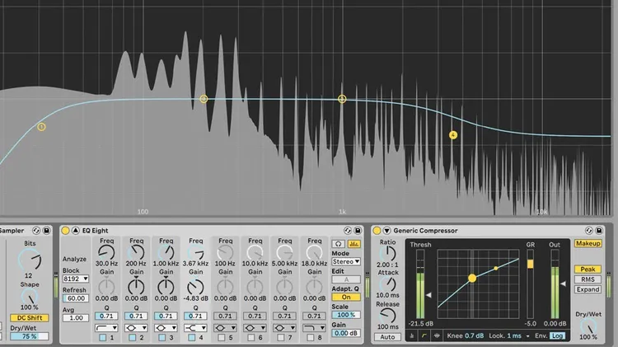Image resolution: width=618 pixels, height=347 pixels.
Task: Toggle compressor Makeup button
Action: coord(588,244)
